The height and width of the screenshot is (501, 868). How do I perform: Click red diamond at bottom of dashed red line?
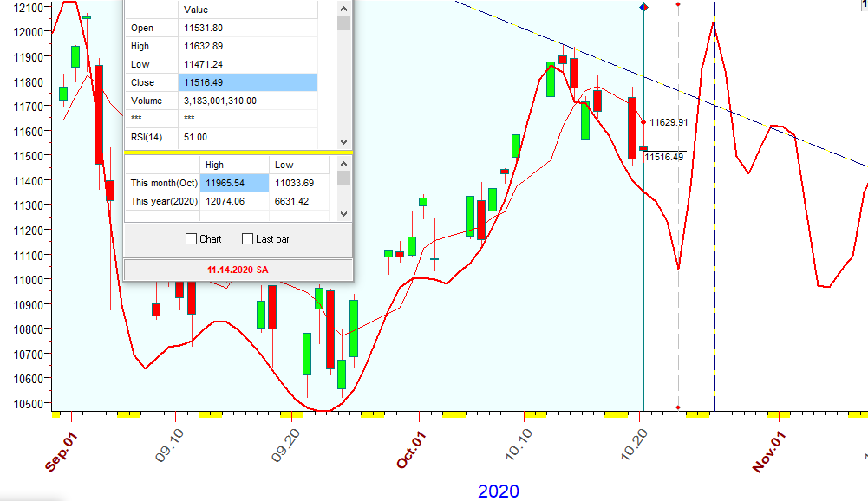678,407
